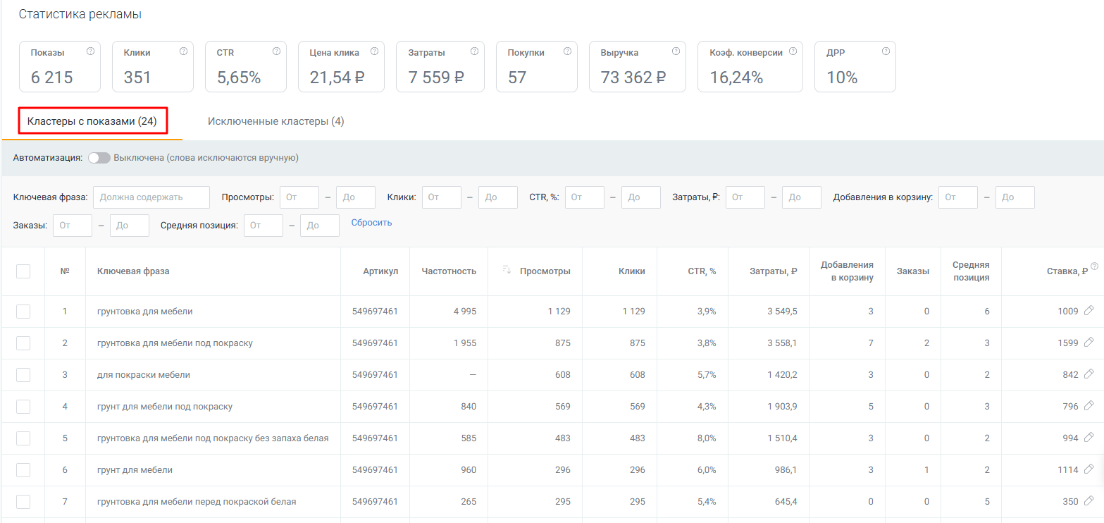Tick the select-all checkbox in the table header

click(23, 271)
